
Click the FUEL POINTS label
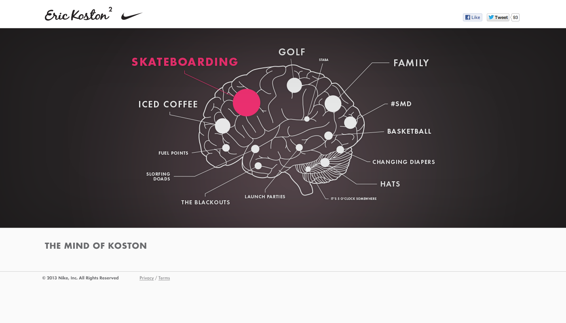[x=173, y=153]
